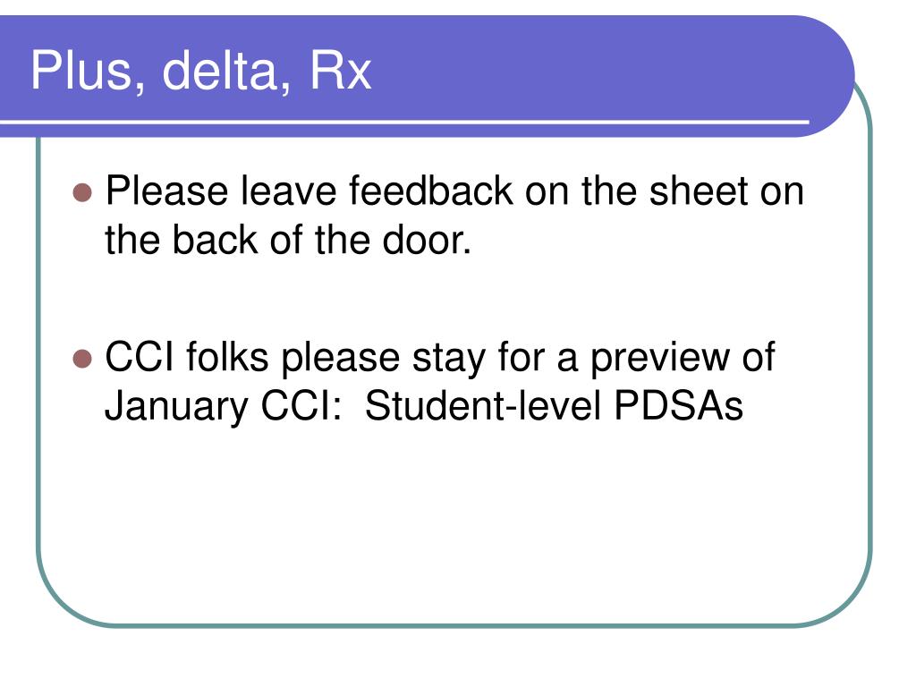Click the word 'PDSAs' at end of slide
Screen dimensions: 916x687
(x=679, y=405)
